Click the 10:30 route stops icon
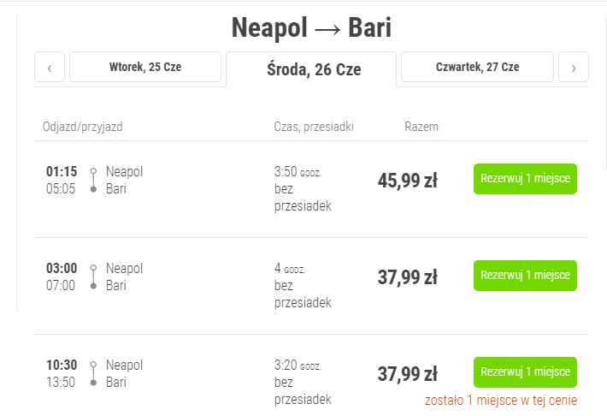Image resolution: width=607 pixels, height=416 pixels. (93, 373)
